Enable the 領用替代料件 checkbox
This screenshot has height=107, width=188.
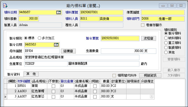114,75
